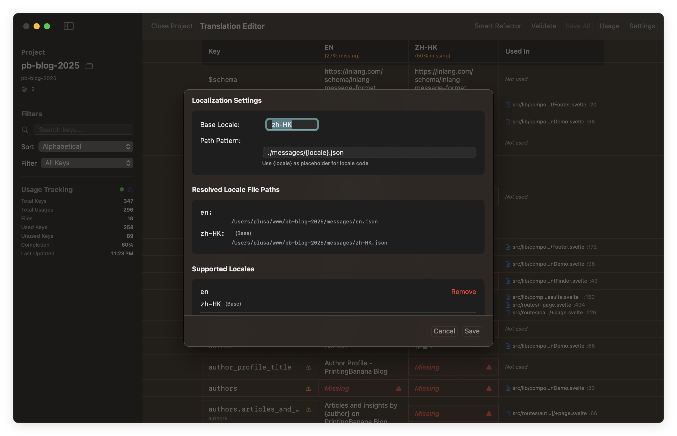Click the file icon beside nDemo.svelte :33
This screenshot has width=677, height=436.
(507, 388)
